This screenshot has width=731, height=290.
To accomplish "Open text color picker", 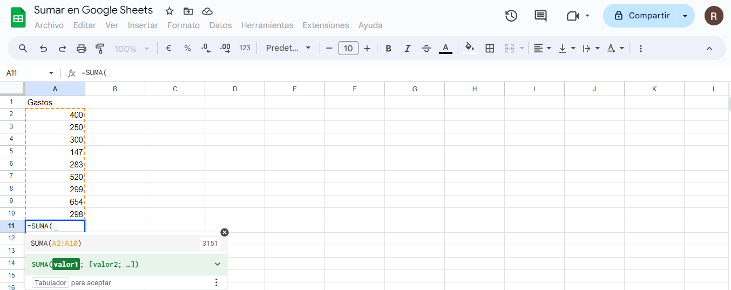I will 445,48.
